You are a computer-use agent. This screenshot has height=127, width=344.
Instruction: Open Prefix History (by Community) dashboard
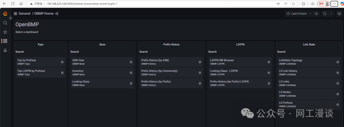pyautogui.click(x=171, y=73)
